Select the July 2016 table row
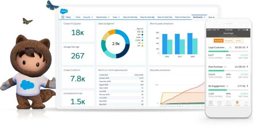This screenshot has width=253, height=130. (121, 91)
